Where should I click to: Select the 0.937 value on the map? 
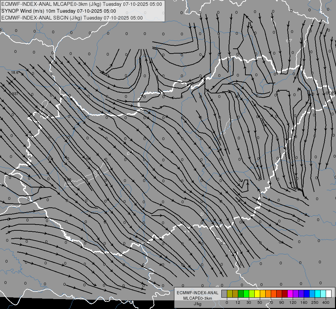pyautogui.click(x=14, y=94)
